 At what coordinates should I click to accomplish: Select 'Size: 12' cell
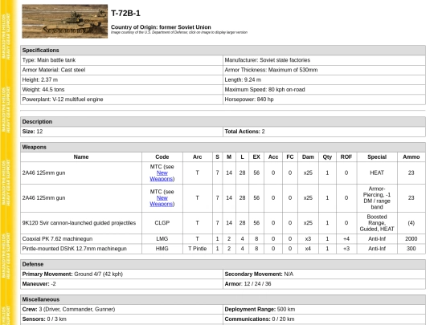[121, 132]
